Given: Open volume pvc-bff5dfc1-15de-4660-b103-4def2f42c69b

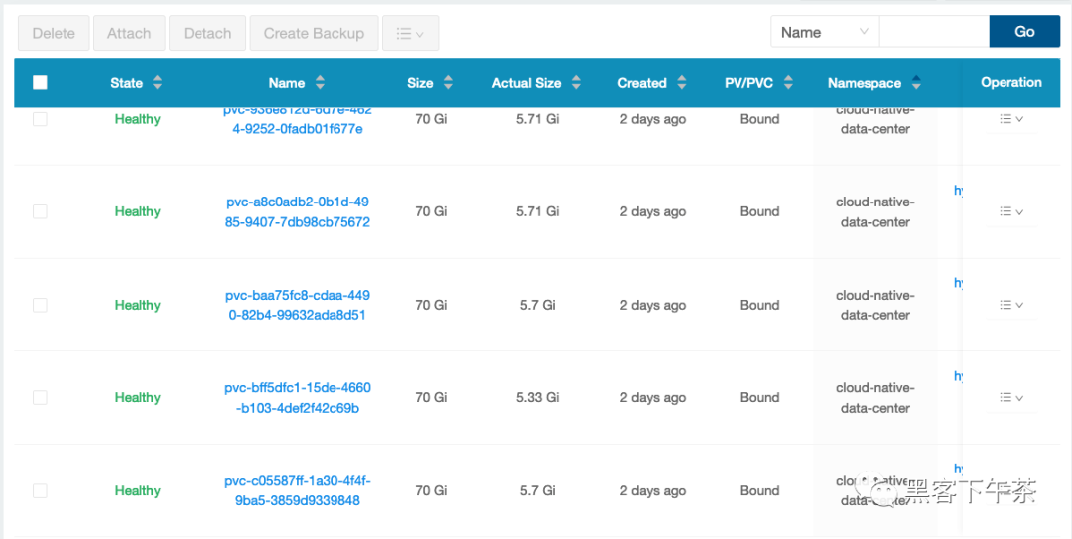Looking at the screenshot, I should (x=298, y=398).
